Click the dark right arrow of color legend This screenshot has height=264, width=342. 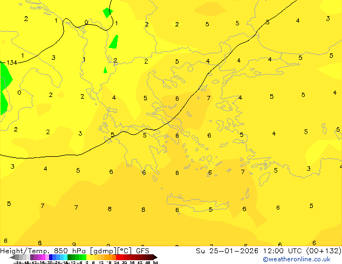(155, 258)
